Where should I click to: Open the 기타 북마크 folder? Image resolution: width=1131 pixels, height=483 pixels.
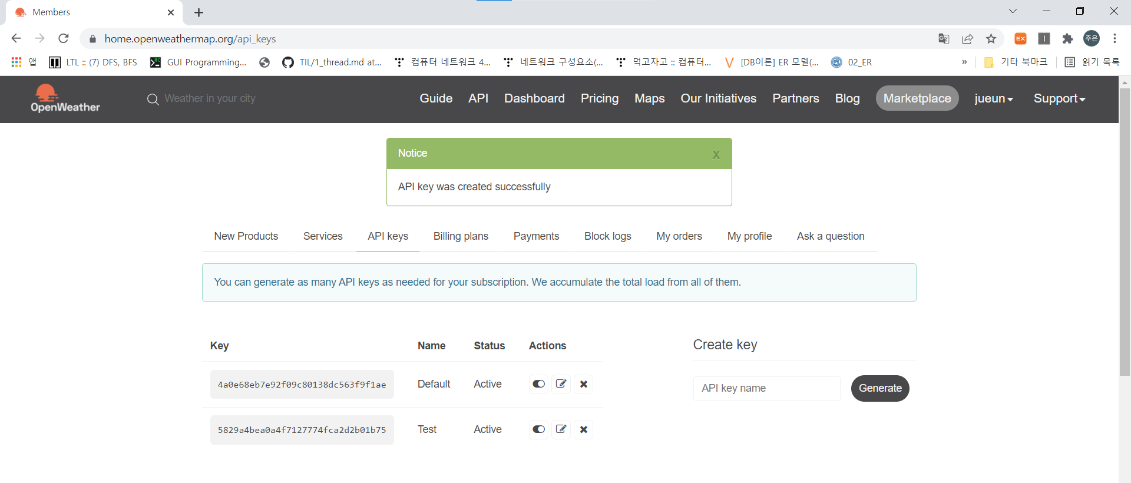pyautogui.click(x=1016, y=62)
